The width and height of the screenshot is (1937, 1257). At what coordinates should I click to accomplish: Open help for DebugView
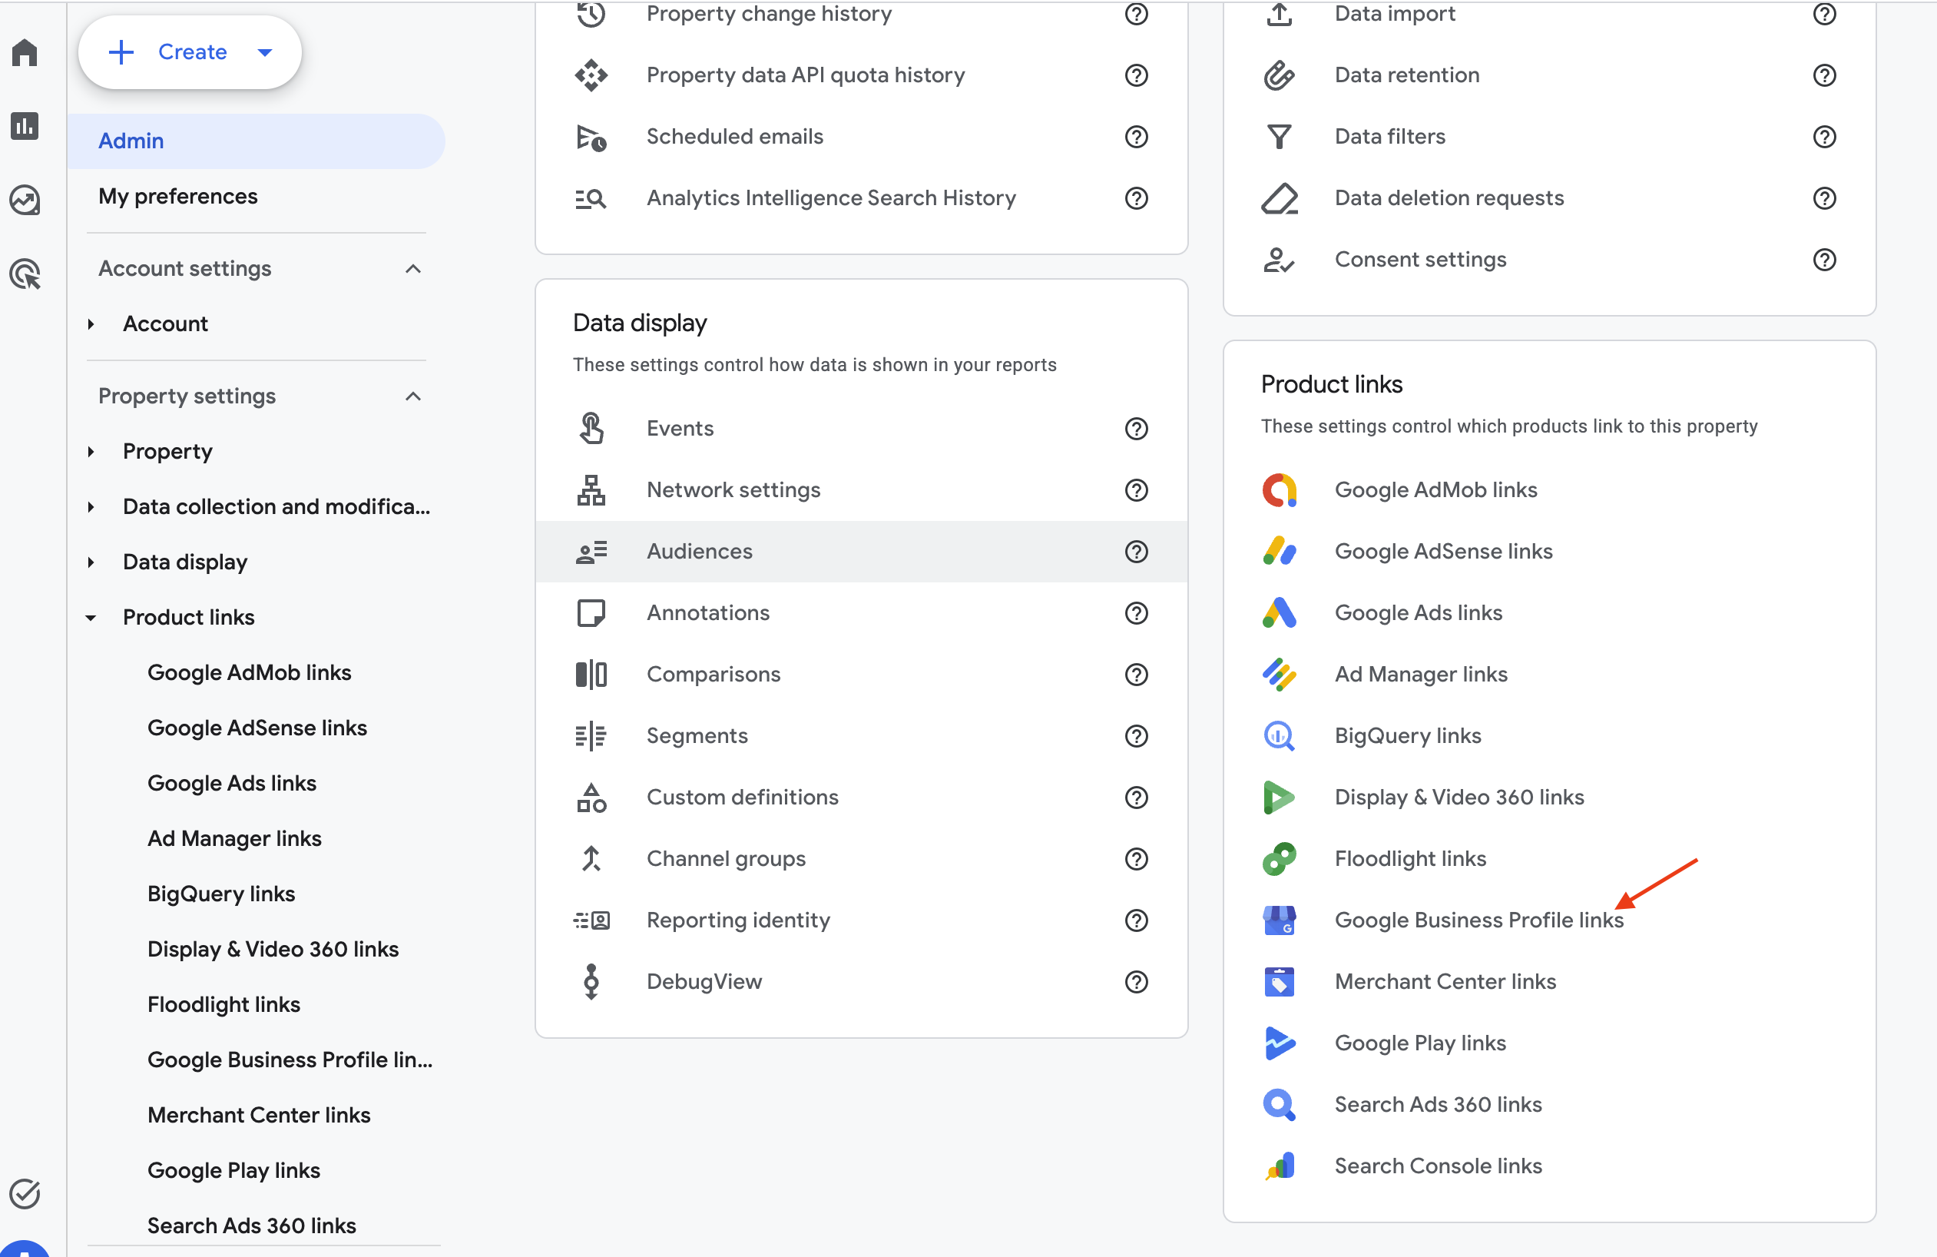(x=1136, y=982)
